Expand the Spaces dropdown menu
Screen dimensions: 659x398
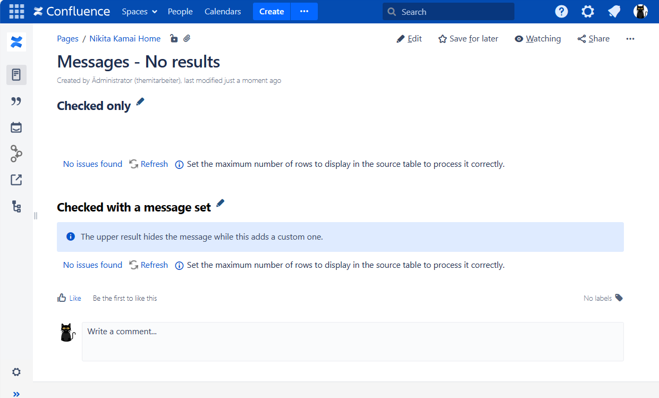pyautogui.click(x=139, y=12)
